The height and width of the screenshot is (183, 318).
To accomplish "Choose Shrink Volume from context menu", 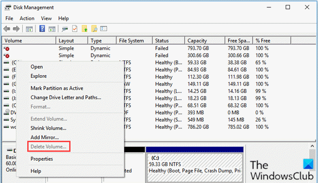I will click(x=48, y=128).
